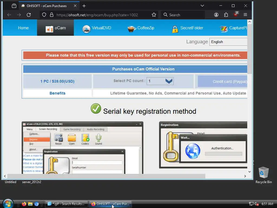Go forward one page
Screen dimensions: 277x208
pos(19,15)
